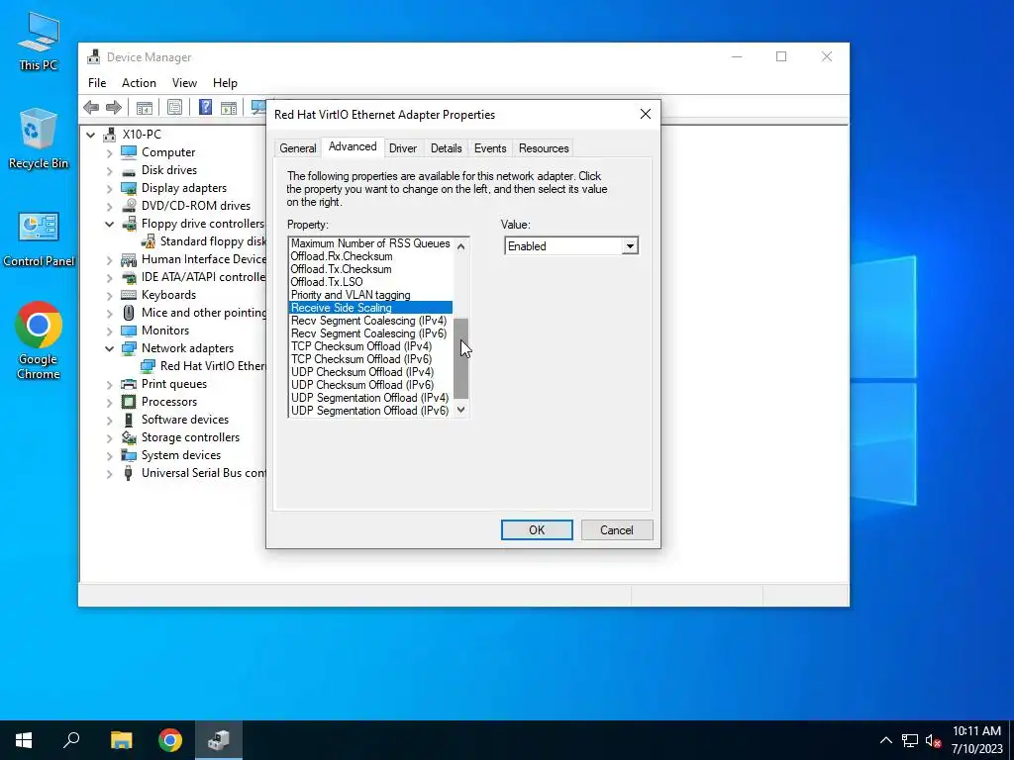Open the Windows Start menu

pyautogui.click(x=24, y=740)
